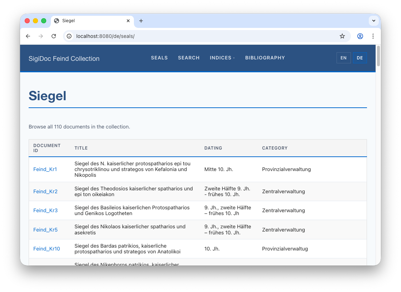Bookmark this page with the star icon
Screen dimensions: 401x292
342,36
